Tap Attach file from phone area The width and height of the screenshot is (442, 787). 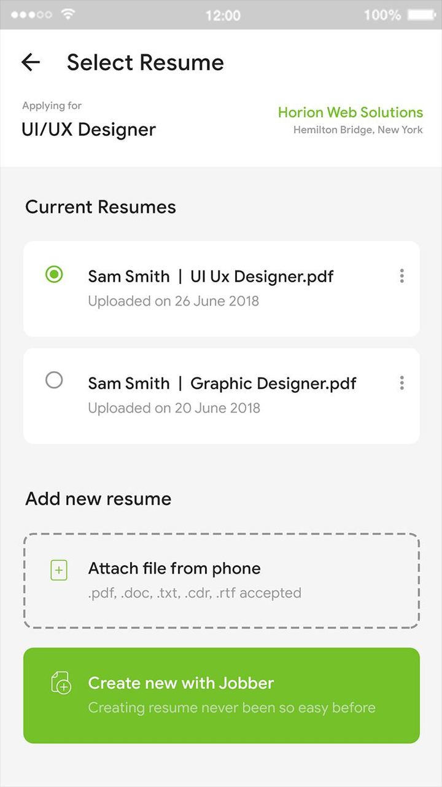pyautogui.click(x=222, y=580)
